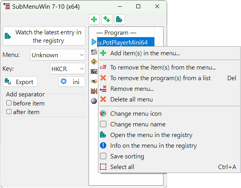Click the double green plus toolbar button
The height and width of the screenshot is (188, 241).
pyautogui.click(x=107, y=19)
